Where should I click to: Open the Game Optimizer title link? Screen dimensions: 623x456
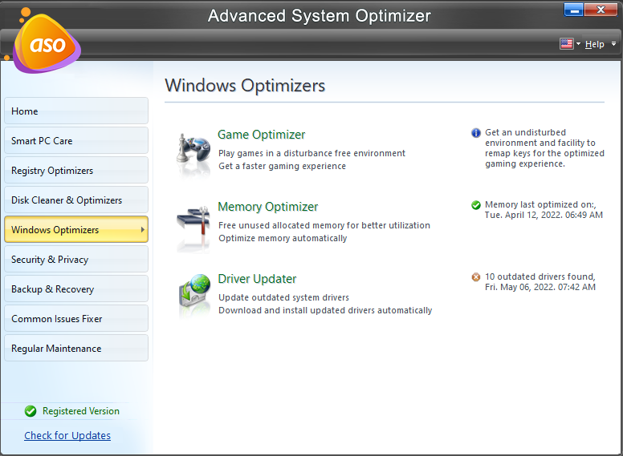coord(261,135)
